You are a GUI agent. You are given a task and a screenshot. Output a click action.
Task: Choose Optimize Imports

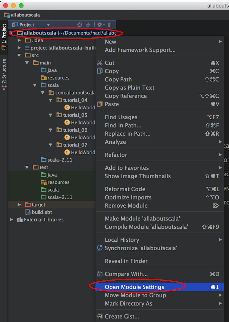tap(160, 197)
